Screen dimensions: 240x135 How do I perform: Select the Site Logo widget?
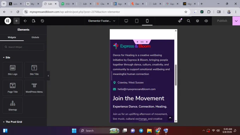(x=13, y=70)
